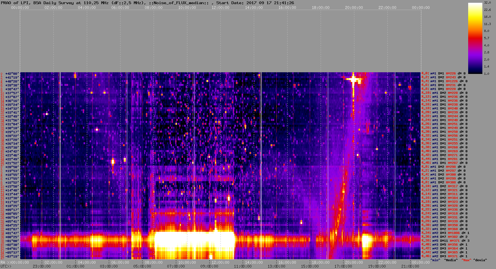Click declination label +40°28'
This screenshot has width=496, height=269.
(12, 81)
